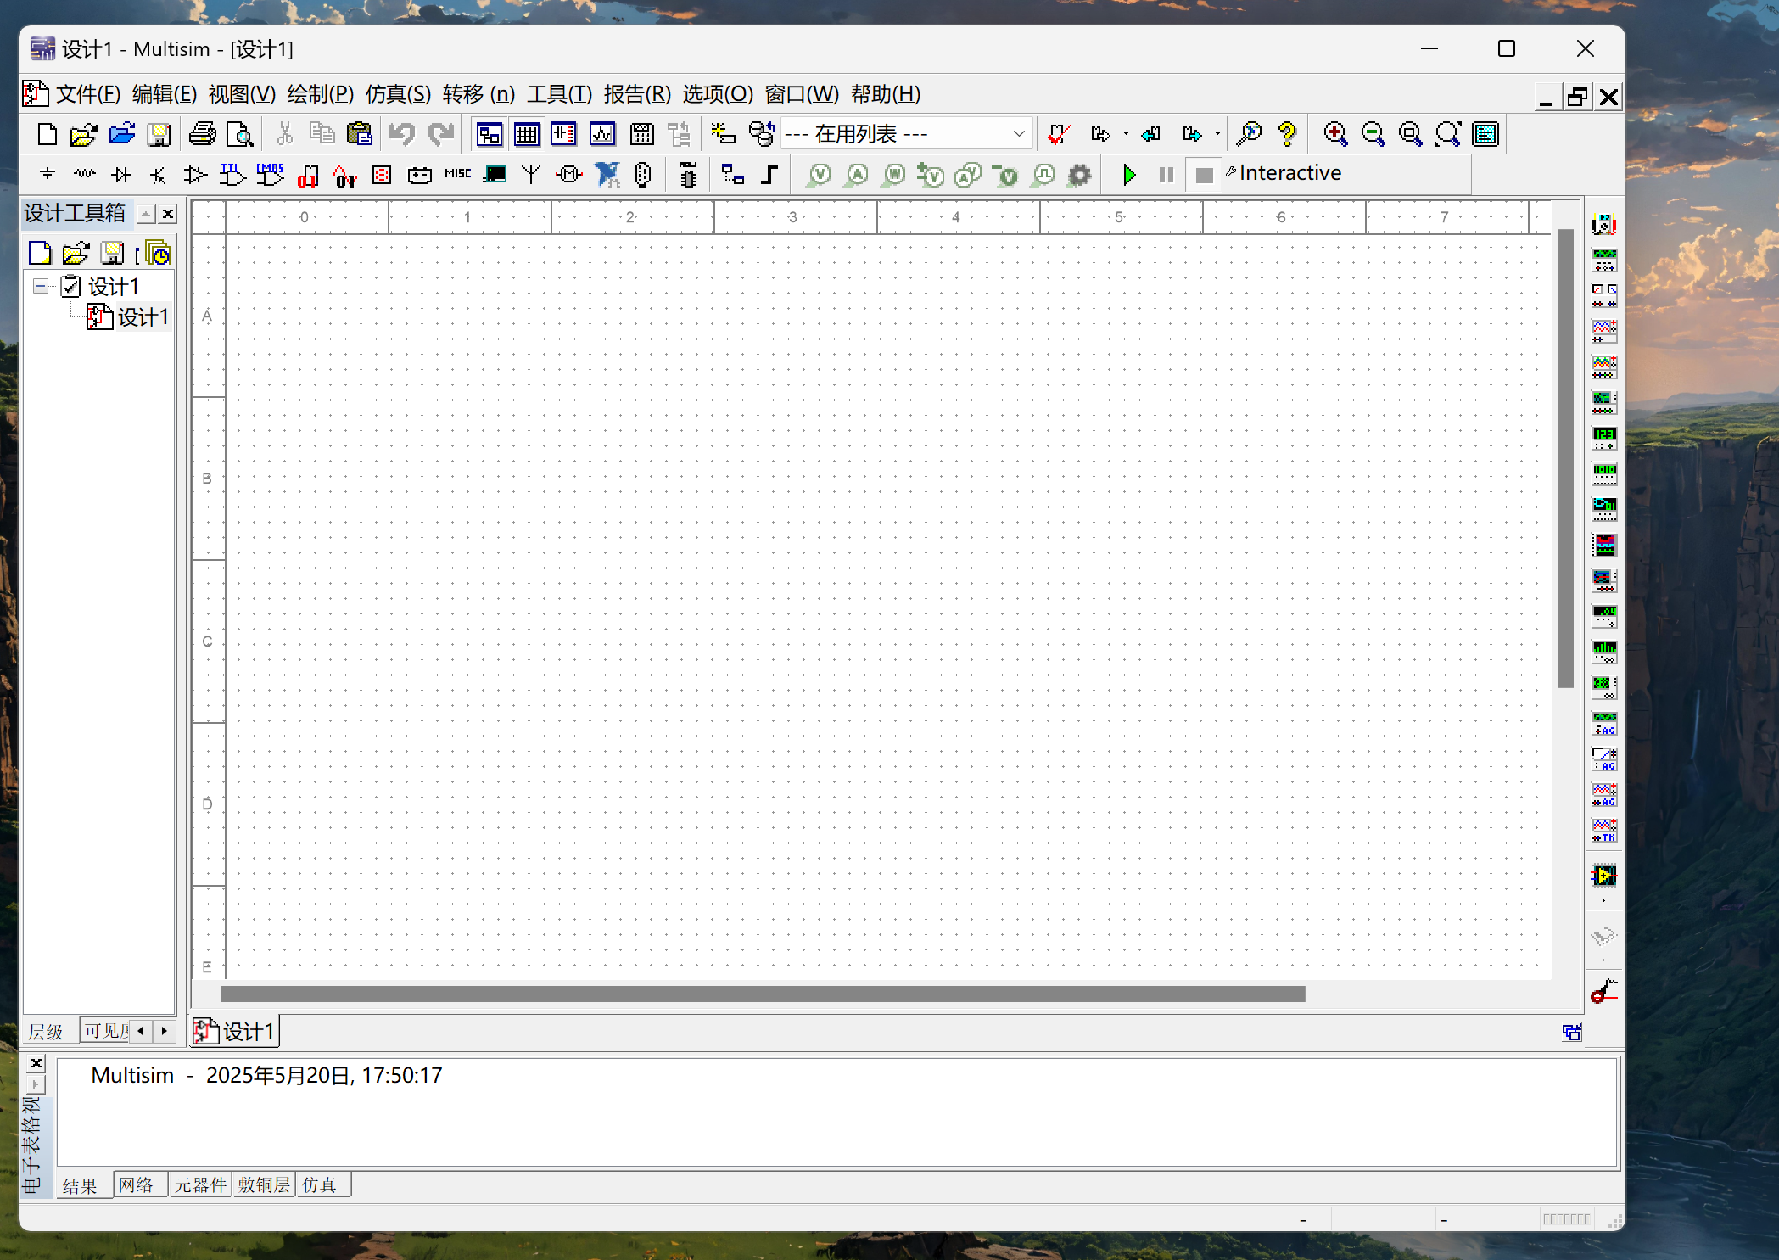Screen dimensions: 1779x1260
Task: Place a ground/source component icon
Action: (x=48, y=175)
